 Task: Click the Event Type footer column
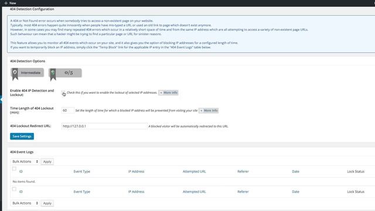tap(82, 192)
